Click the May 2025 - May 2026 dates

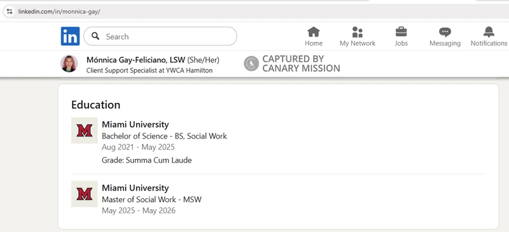[x=139, y=210]
